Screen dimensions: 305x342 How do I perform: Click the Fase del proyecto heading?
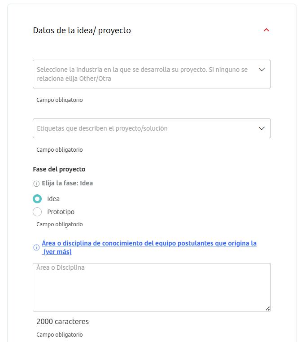tap(59, 169)
